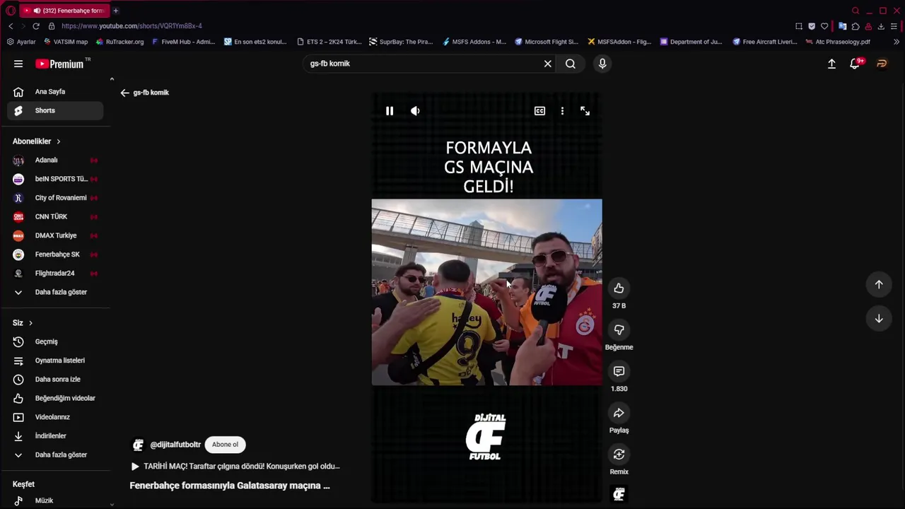Start voice search with the microphone icon
Viewport: 905px width, 509px height.
point(602,64)
